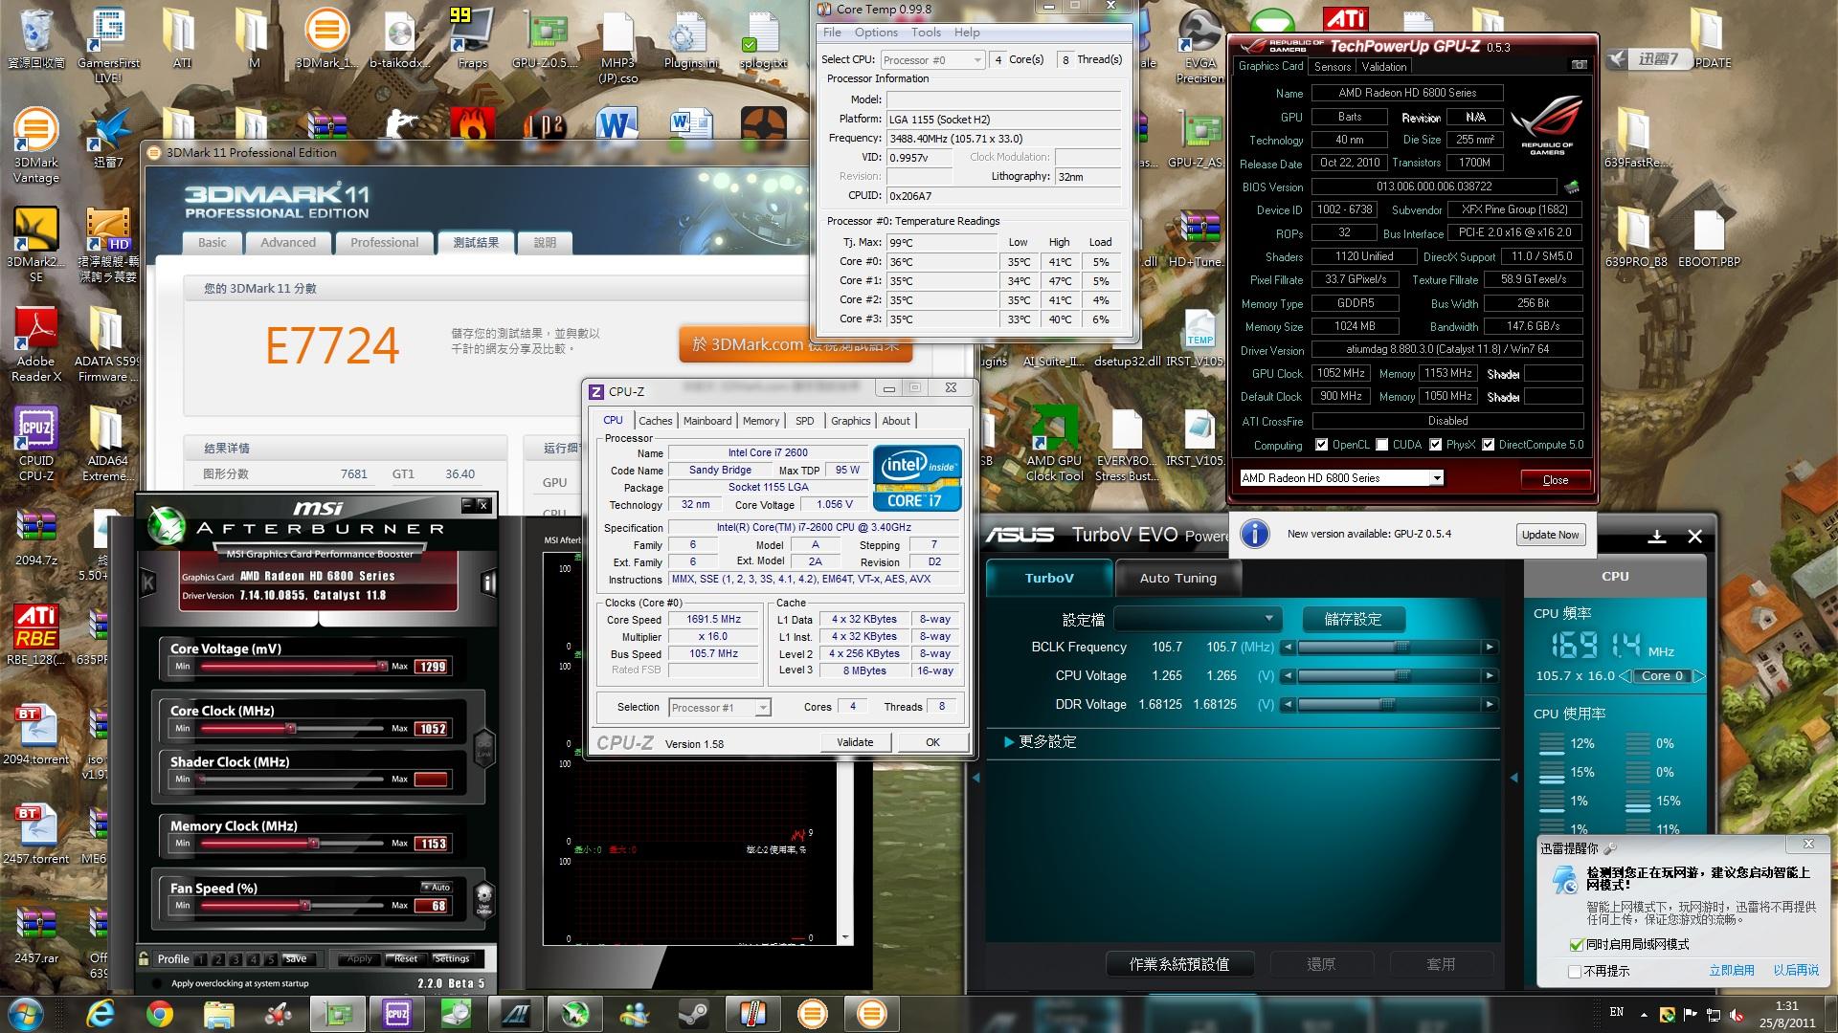Open Google Chrome from taskbar
This screenshot has width=1838, height=1033.
coord(159,1014)
